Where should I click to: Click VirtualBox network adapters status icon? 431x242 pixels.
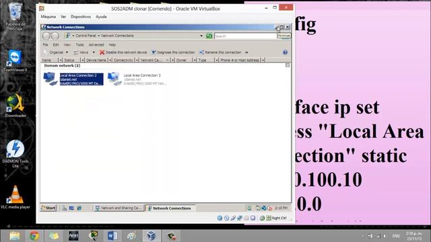[240, 218]
